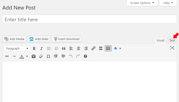Viewport: 179px width, 102px height.
Task: Insert special character (Omega)
Action: (48, 56)
